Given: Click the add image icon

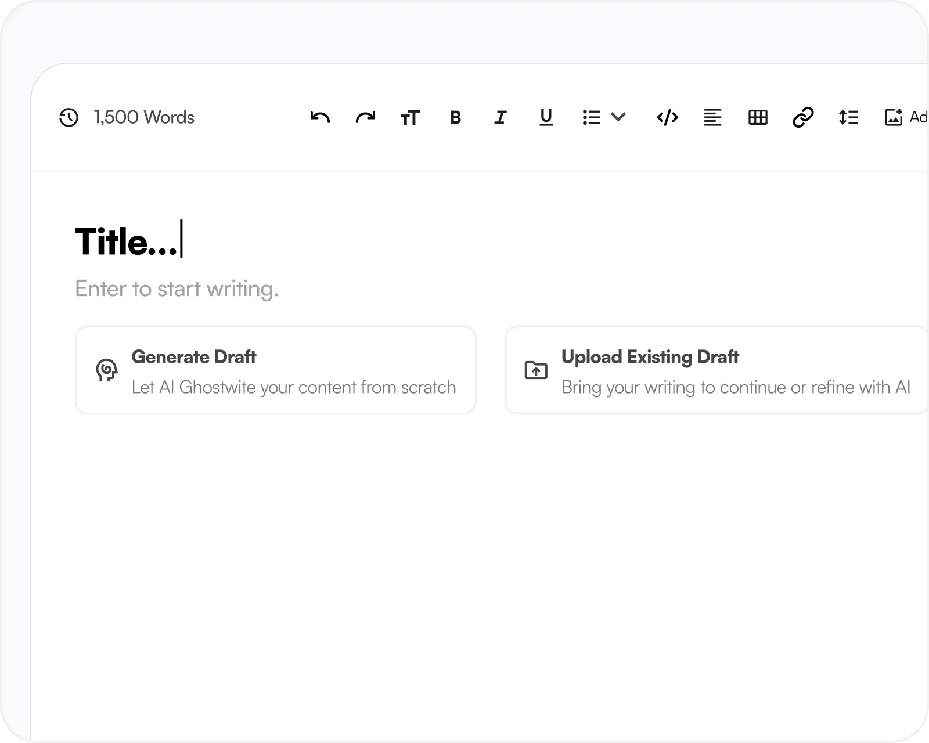Looking at the screenshot, I should (x=894, y=117).
